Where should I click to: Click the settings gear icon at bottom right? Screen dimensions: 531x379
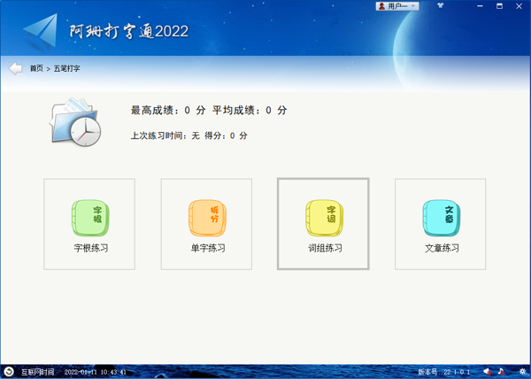521,371
